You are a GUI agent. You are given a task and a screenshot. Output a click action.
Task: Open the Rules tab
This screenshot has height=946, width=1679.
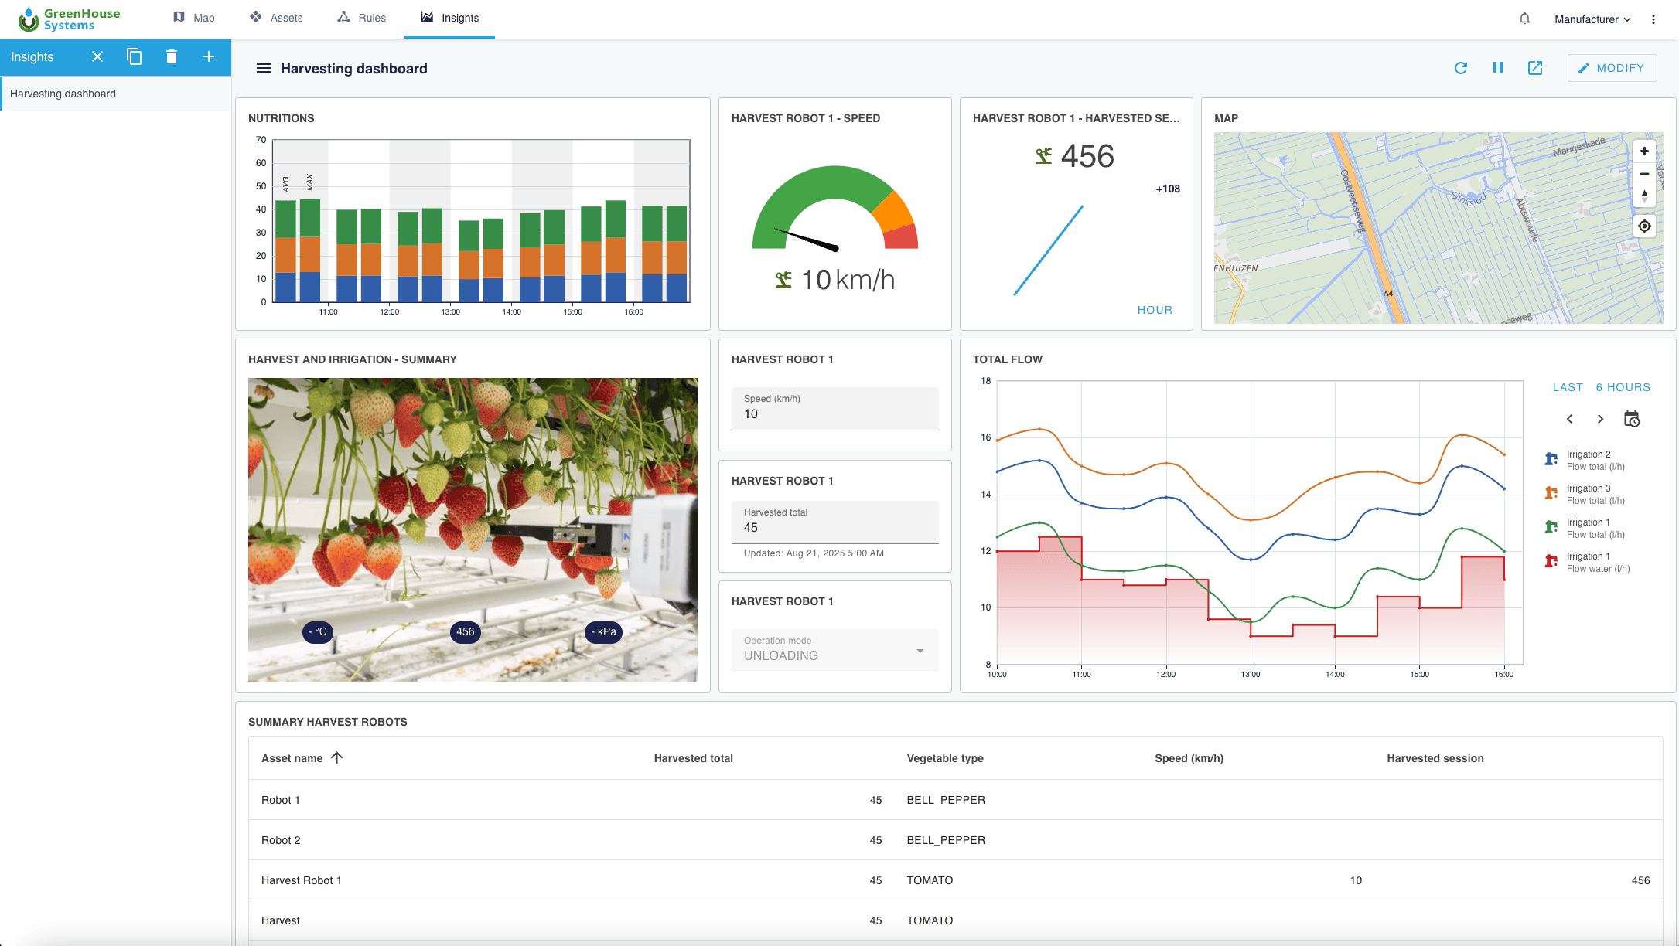tap(361, 18)
